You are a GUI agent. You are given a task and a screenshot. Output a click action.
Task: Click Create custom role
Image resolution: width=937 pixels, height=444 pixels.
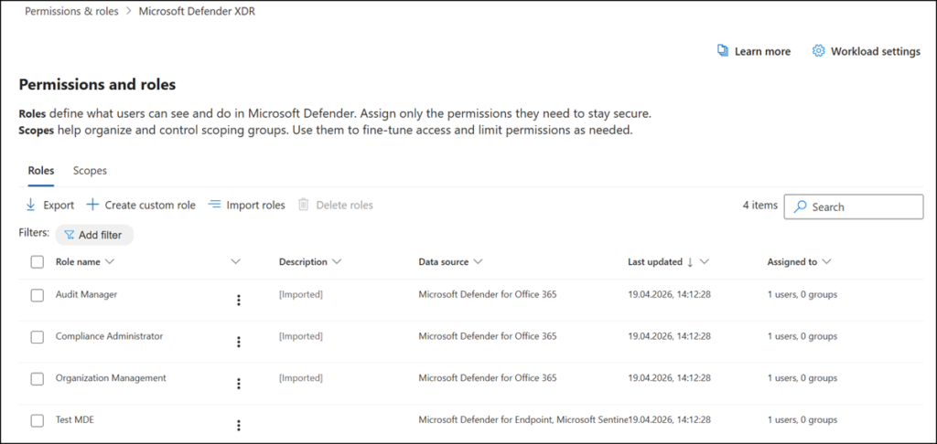141,206
